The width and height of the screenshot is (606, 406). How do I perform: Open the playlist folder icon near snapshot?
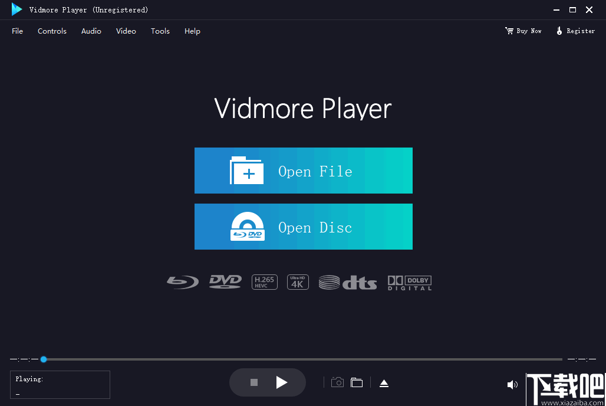tap(357, 382)
